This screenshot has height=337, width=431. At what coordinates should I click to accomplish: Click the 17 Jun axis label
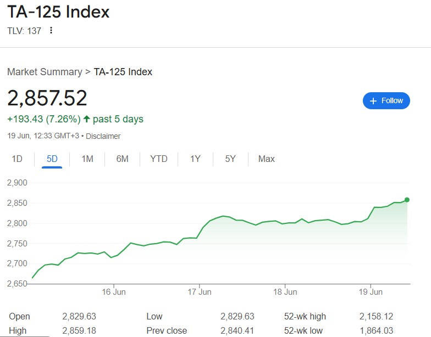(x=200, y=292)
